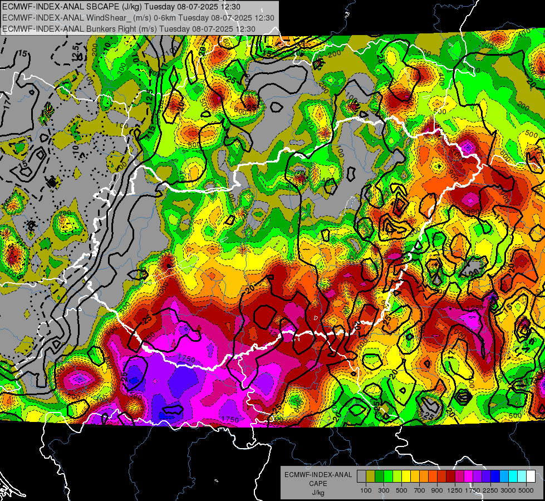
Task: Click the legend J/kg unit label
Action: click(318, 493)
